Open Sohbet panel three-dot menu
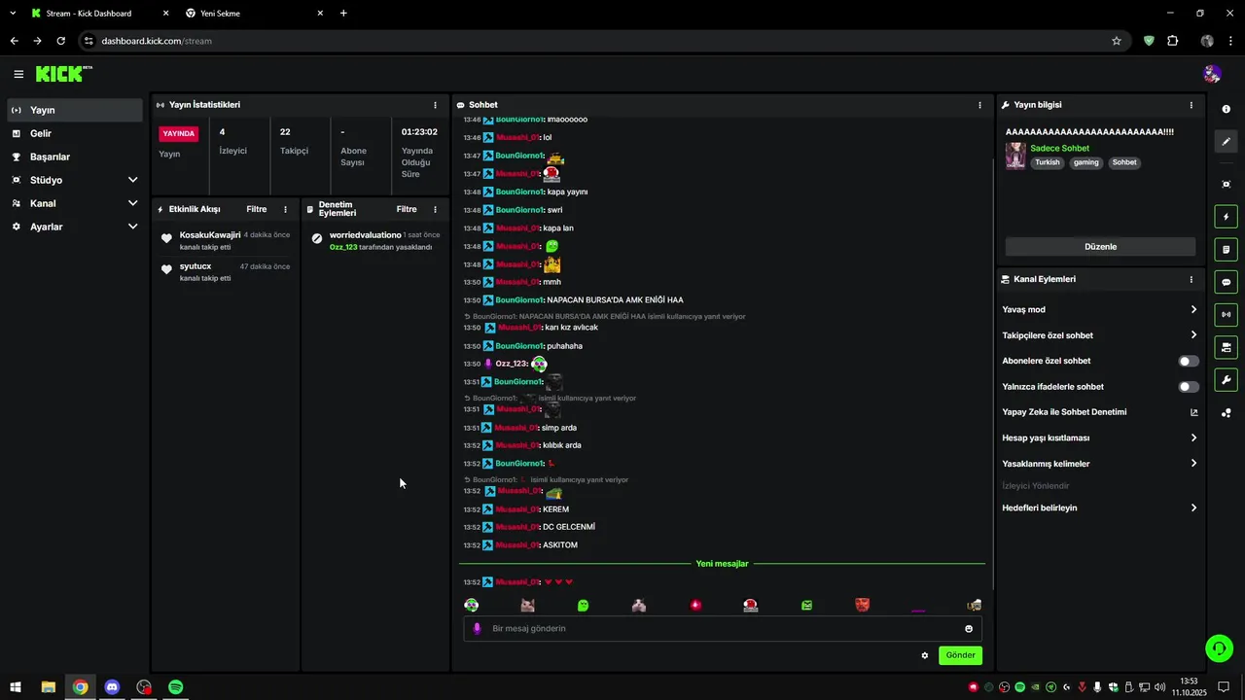This screenshot has width=1245, height=700. coord(979,105)
